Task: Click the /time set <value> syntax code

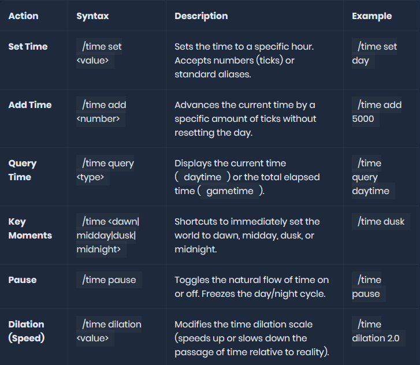Action: pyautogui.click(x=99, y=54)
